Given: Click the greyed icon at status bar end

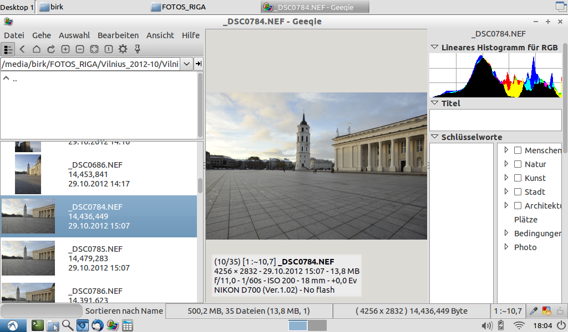Looking at the screenshot, I should (560, 311).
